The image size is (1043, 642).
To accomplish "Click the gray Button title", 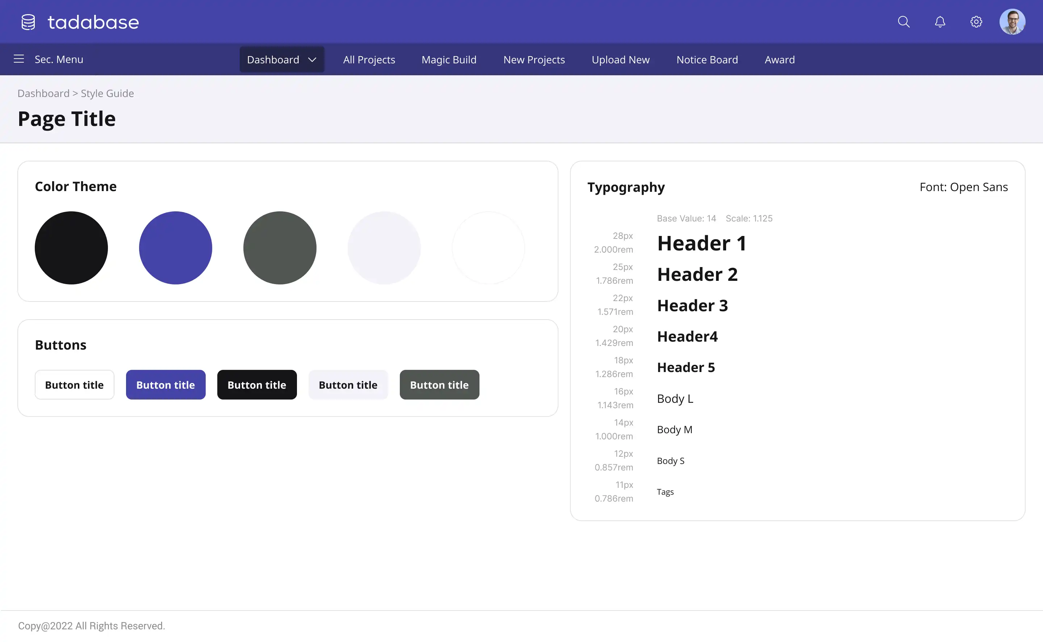I will click(x=439, y=385).
